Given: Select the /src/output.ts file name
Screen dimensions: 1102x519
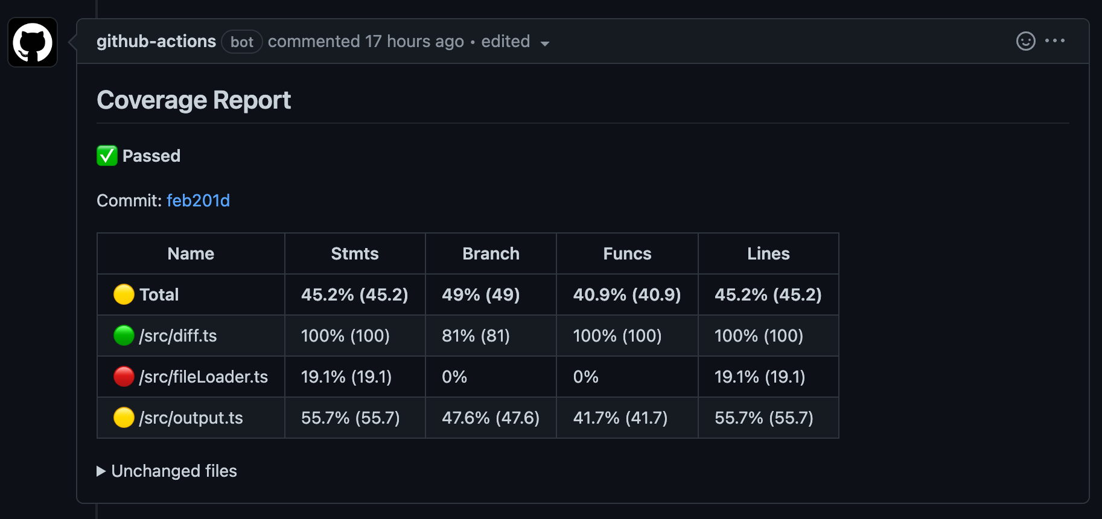Looking at the screenshot, I should [191, 418].
